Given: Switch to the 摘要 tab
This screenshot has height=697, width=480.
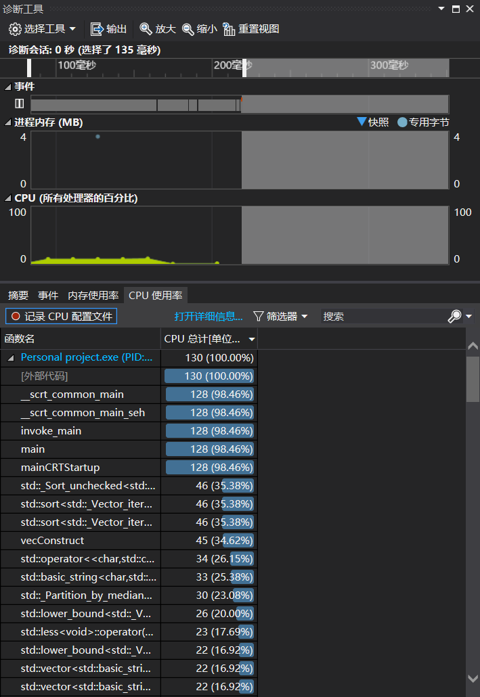Looking at the screenshot, I should pyautogui.click(x=18, y=295).
